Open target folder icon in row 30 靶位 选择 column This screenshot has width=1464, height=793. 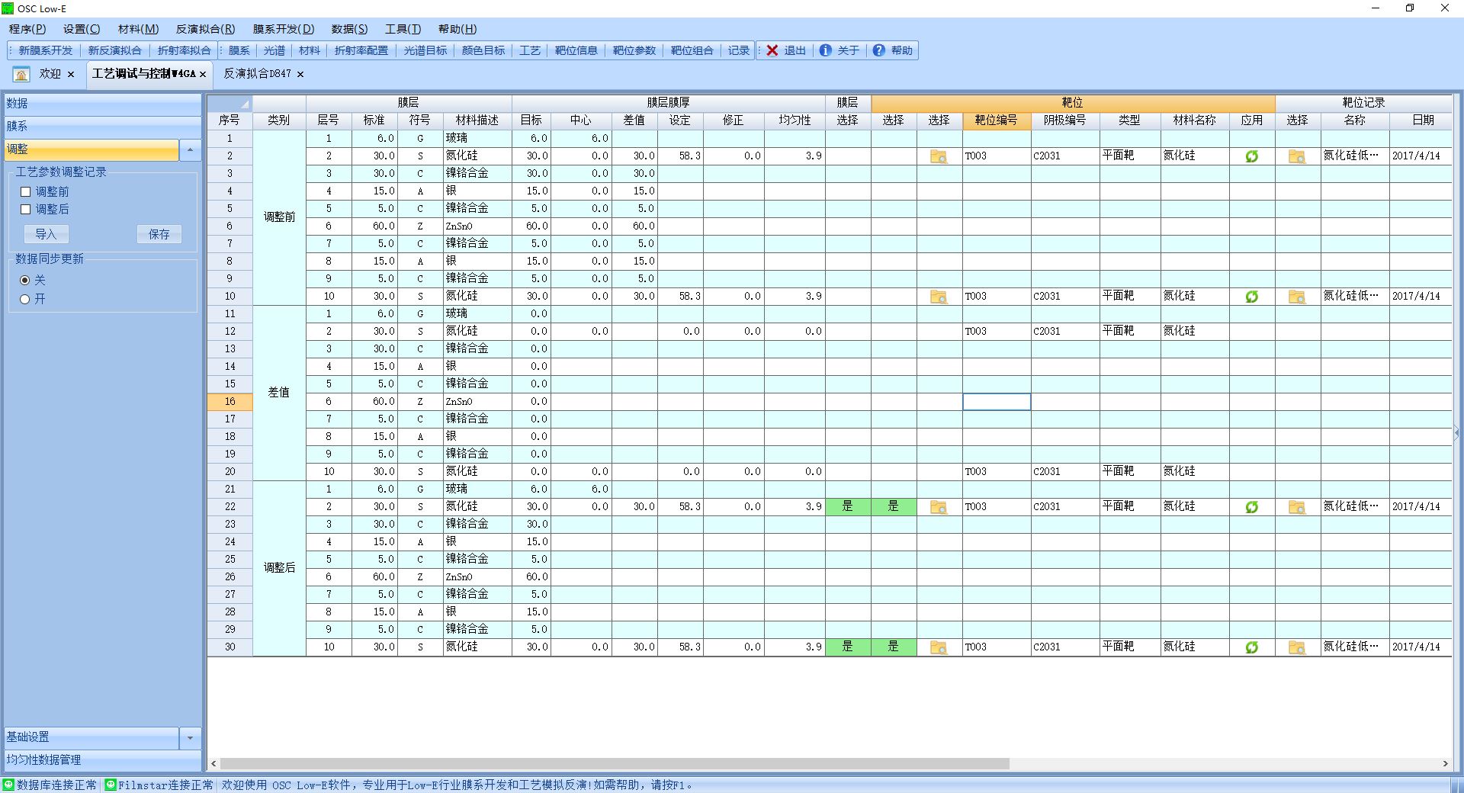[x=939, y=647]
